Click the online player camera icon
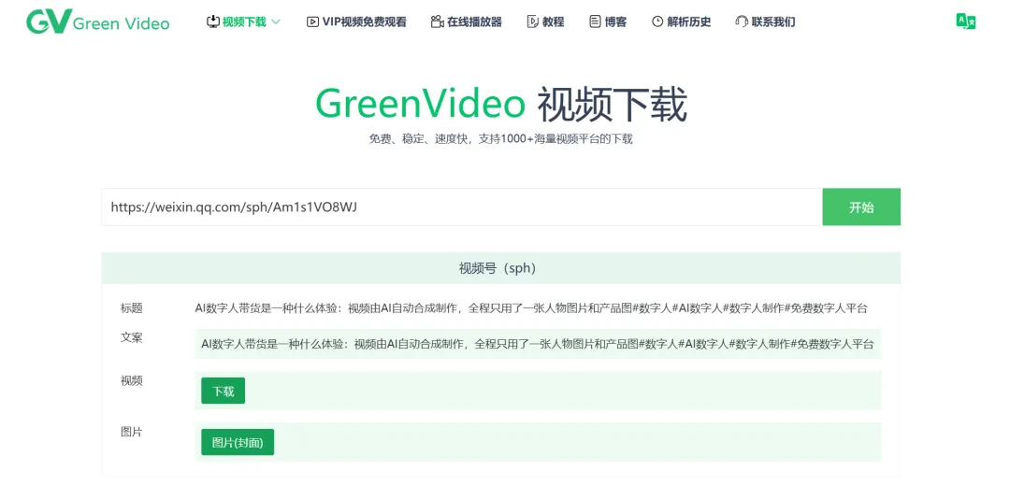 438,21
